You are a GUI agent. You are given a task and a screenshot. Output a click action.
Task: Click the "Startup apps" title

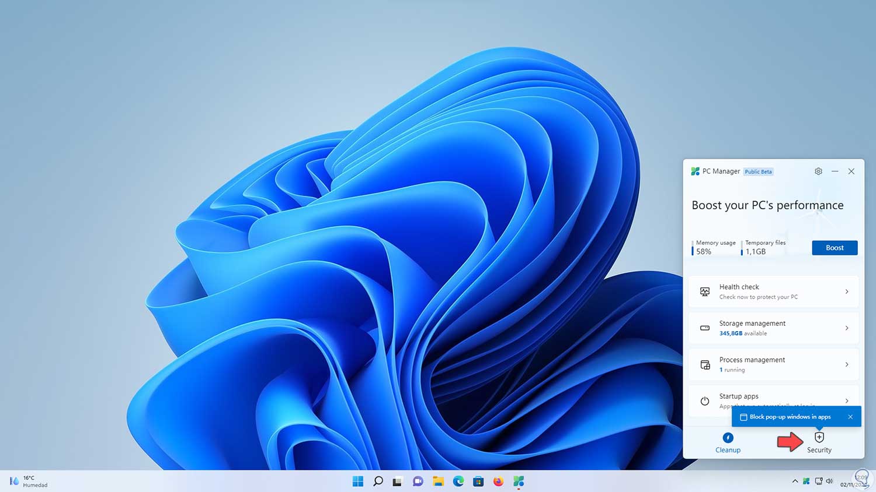[x=739, y=396]
